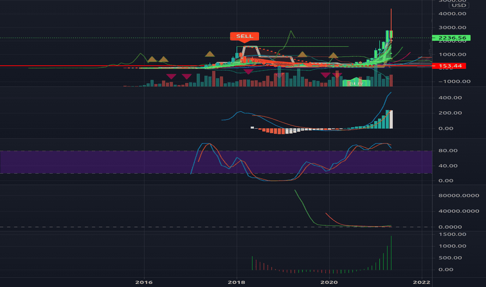Screen dimensions: 486x287
Task: Click the 40.00 oscillator scale value
Action: click(448, 166)
